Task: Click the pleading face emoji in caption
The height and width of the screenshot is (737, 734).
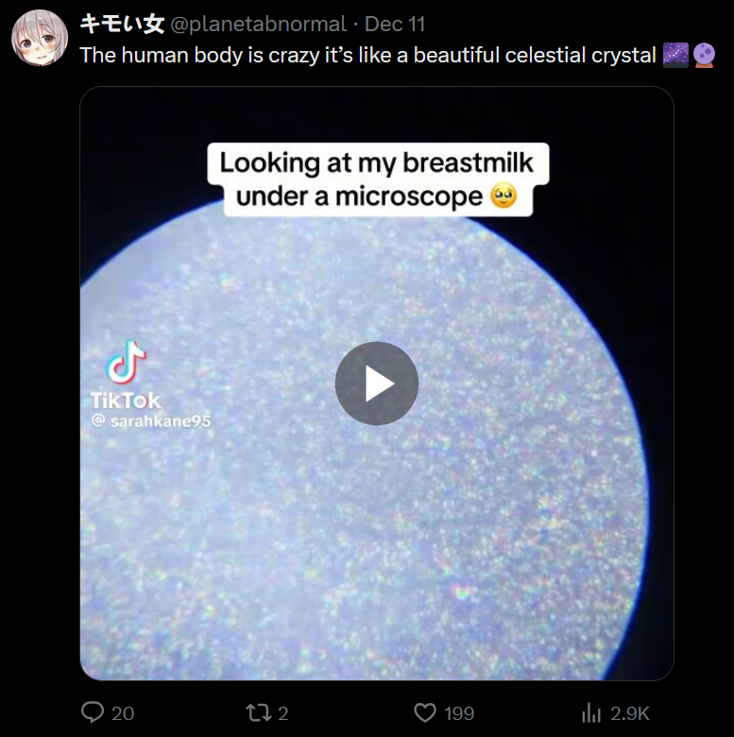Action: coord(504,196)
